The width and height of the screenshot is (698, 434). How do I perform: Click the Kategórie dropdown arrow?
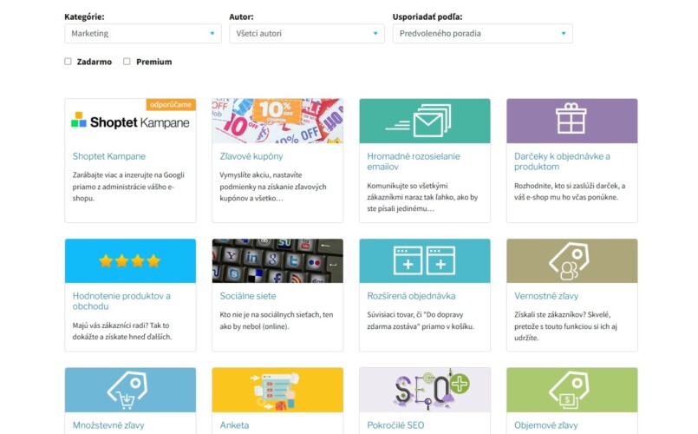[x=212, y=34]
